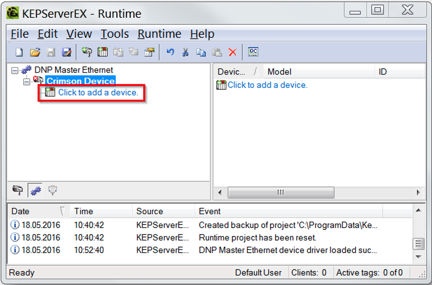The height and width of the screenshot is (285, 432).
Task: Click the horizontal scrollbar thumb in device list
Action: 281,192
